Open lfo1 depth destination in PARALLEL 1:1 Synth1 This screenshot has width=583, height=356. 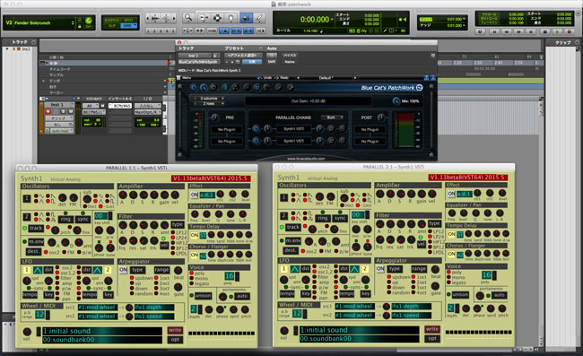(154, 308)
